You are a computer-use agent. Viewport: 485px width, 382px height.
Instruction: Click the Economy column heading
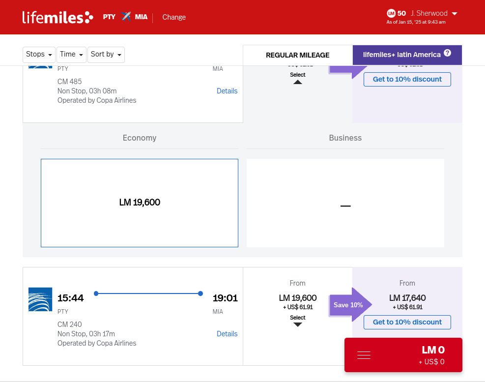pos(140,138)
